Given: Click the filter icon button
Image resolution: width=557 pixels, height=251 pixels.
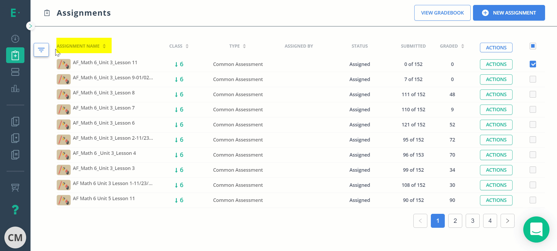Looking at the screenshot, I should click(41, 50).
